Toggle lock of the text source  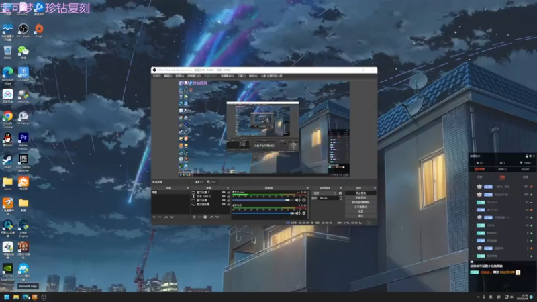tap(228, 196)
